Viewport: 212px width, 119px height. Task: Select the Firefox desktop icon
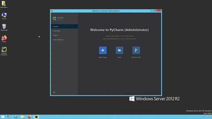click(x=4, y=39)
